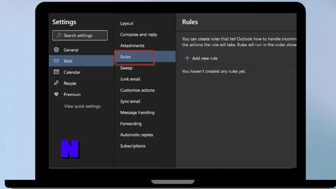
Task: Click the Premium diamond icon
Action: 56,94
